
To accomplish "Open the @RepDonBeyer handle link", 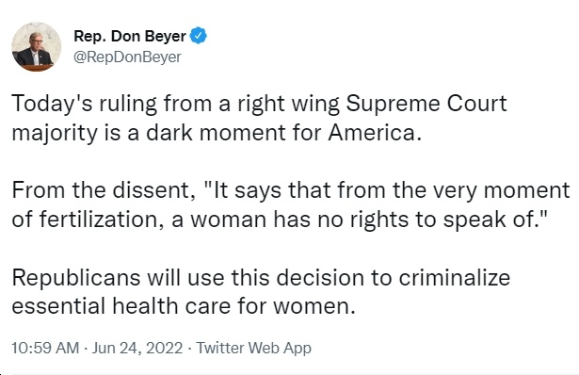I will click(127, 57).
